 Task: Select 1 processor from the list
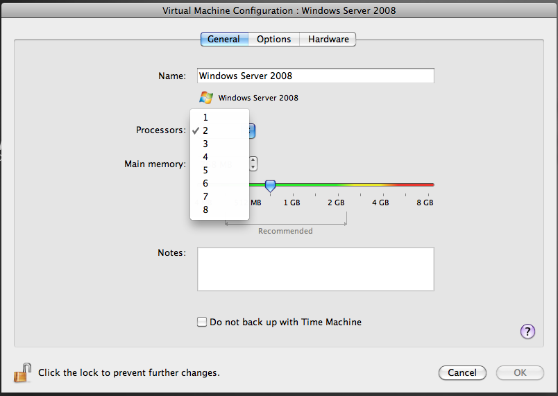219,117
